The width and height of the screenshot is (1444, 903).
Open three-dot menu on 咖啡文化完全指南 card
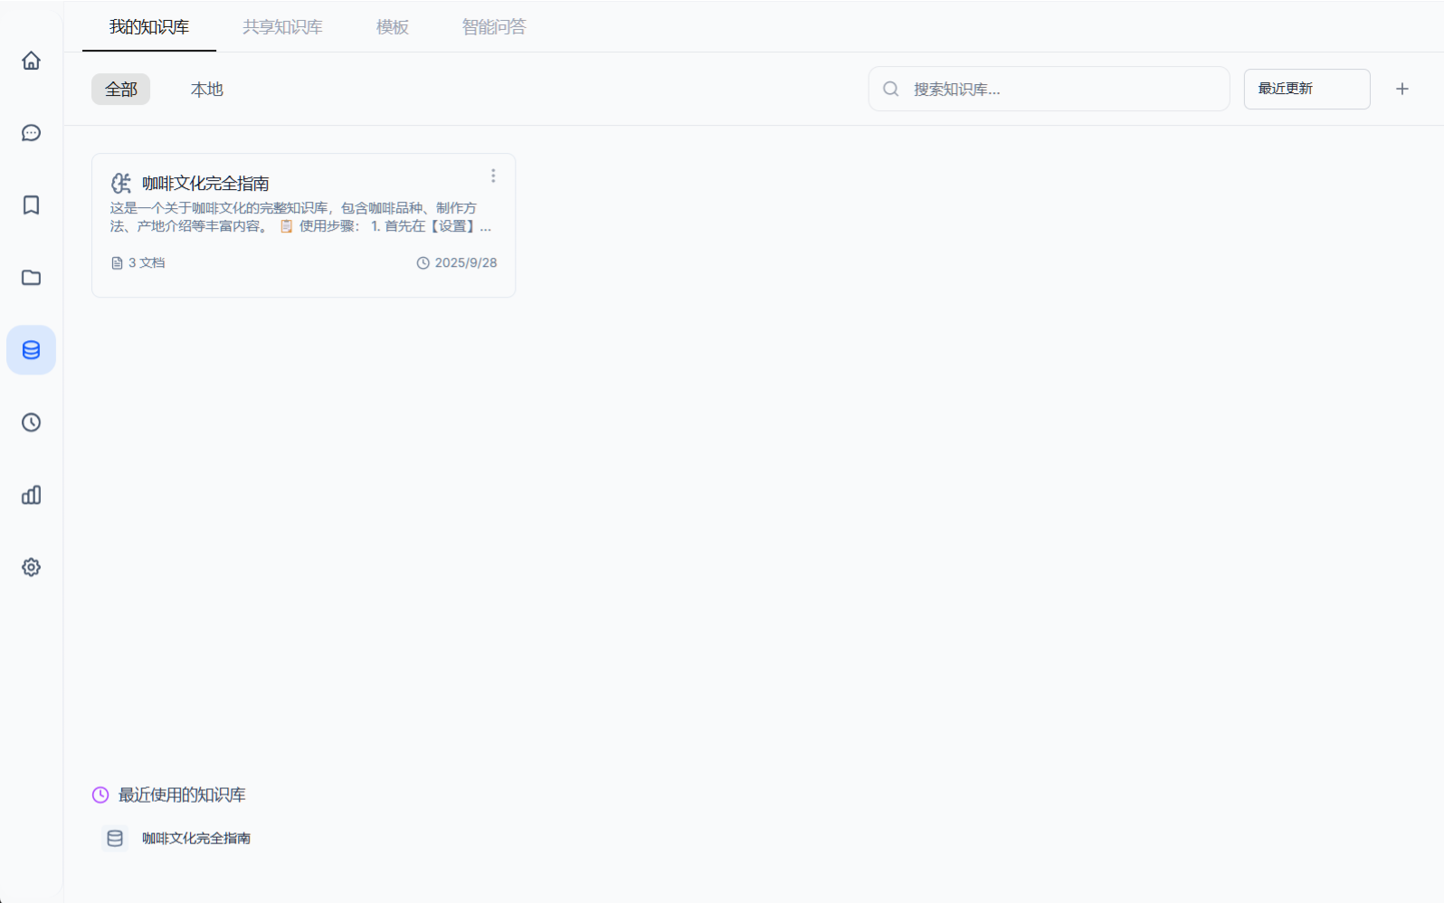click(493, 176)
